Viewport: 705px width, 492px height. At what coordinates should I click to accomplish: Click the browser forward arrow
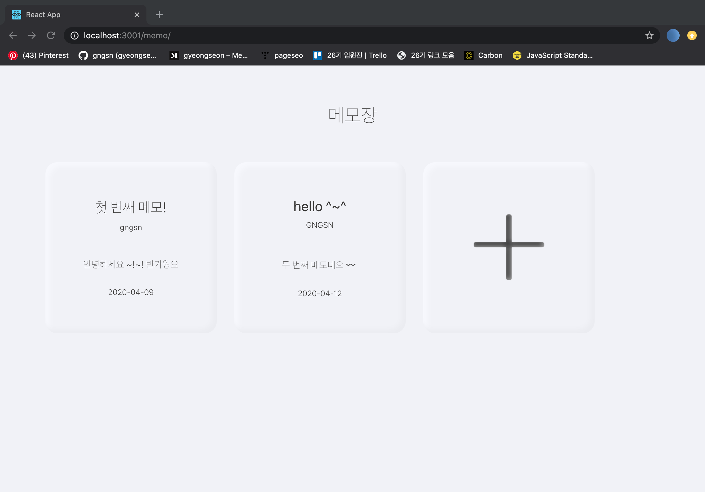pyautogui.click(x=32, y=36)
